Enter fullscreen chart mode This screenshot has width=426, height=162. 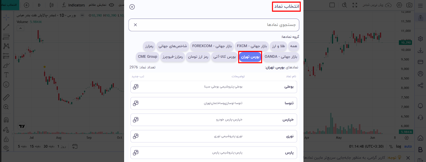(355, 5)
